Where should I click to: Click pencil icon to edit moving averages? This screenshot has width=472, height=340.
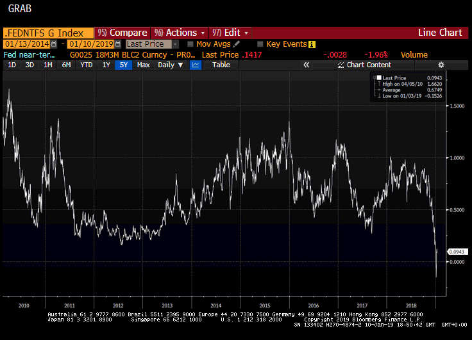236,44
